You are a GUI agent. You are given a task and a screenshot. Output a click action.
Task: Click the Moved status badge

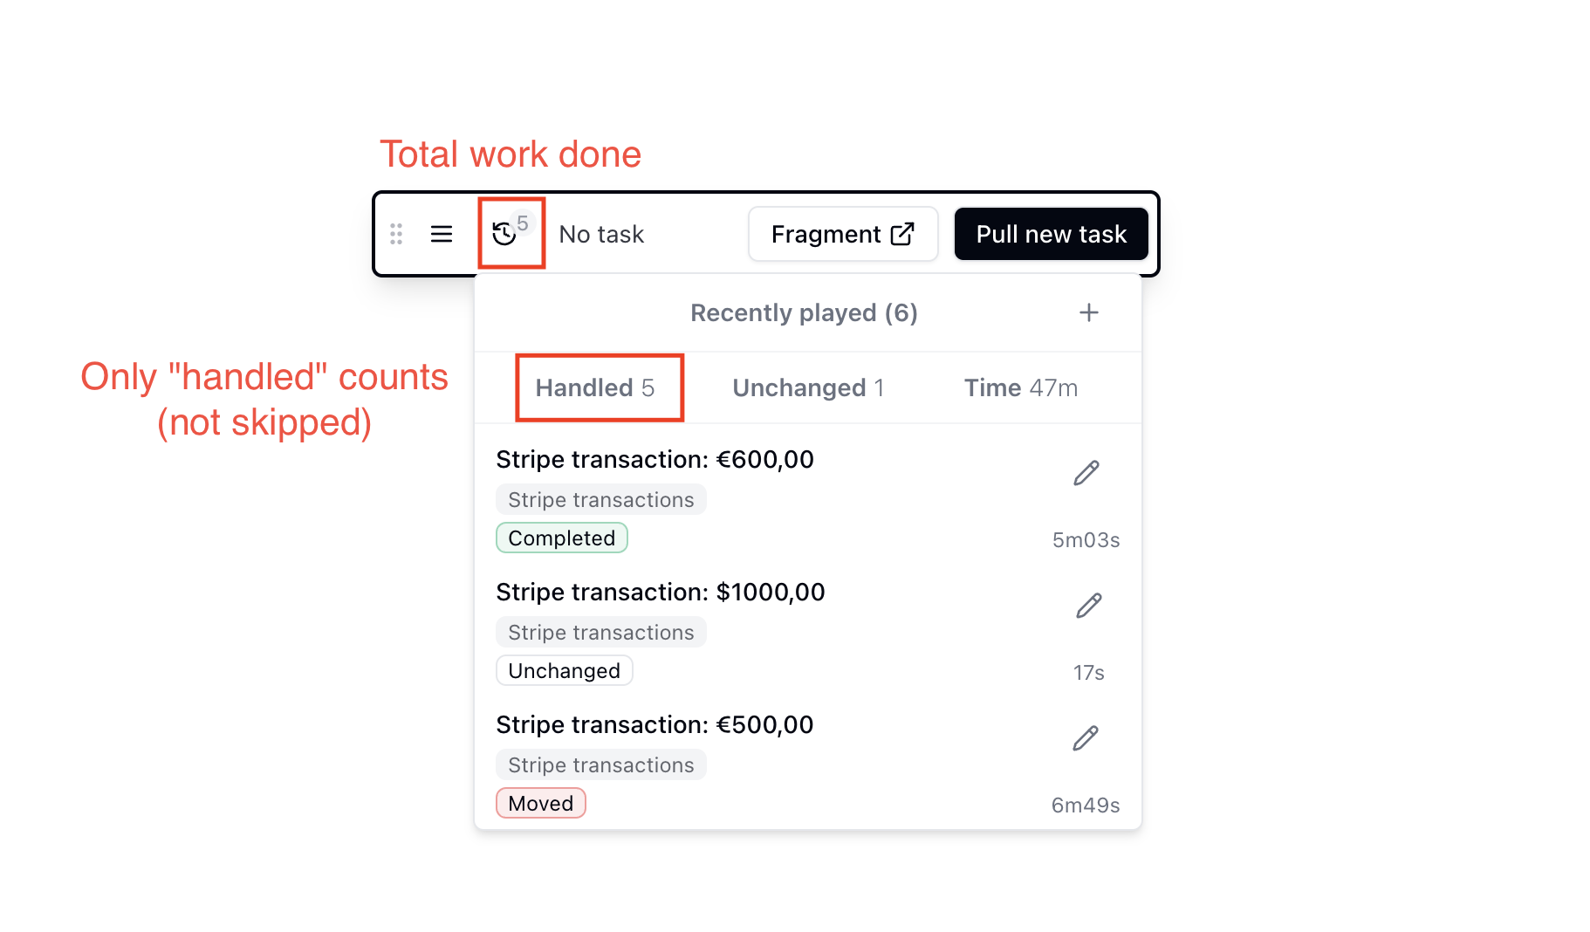541,803
